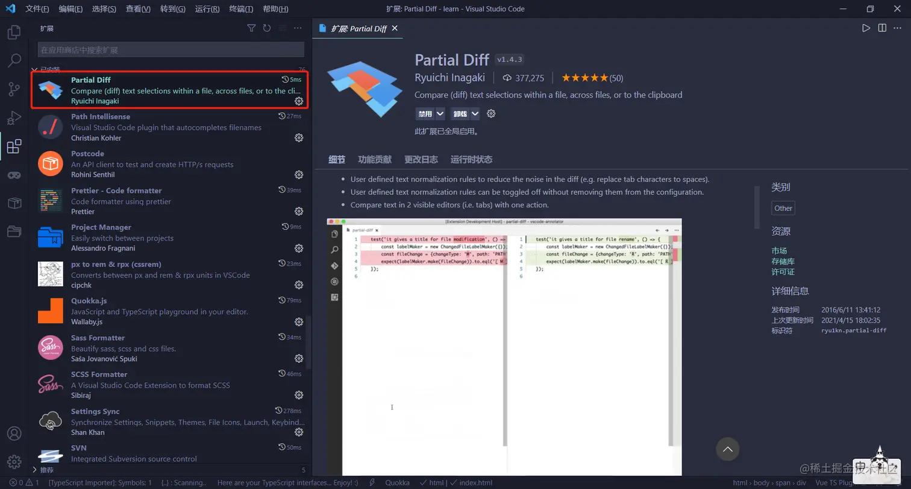Open the Accounts icon in activity bar
This screenshot has height=489, width=911.
click(14, 434)
